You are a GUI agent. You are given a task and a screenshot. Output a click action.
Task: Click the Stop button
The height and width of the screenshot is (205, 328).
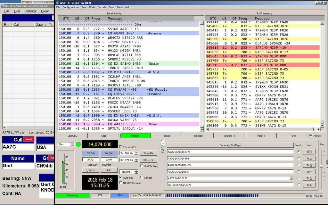pyautogui.click(x=104, y=136)
